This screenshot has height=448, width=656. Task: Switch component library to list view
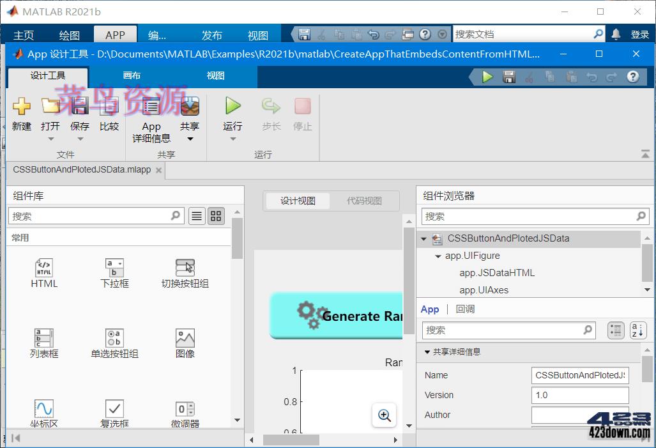pos(197,216)
